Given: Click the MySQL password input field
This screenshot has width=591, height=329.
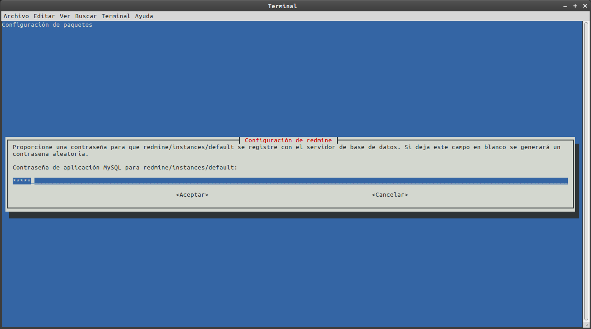Looking at the screenshot, I should click(290, 181).
